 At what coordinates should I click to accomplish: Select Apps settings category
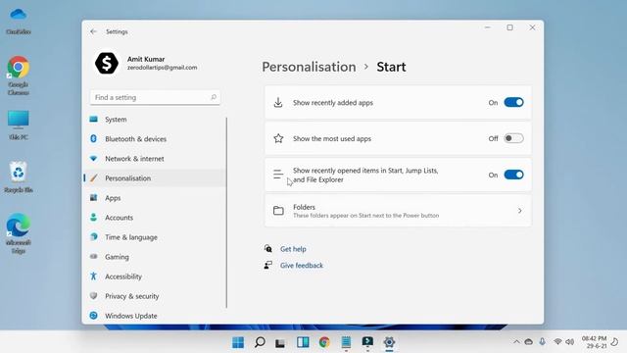click(x=113, y=198)
